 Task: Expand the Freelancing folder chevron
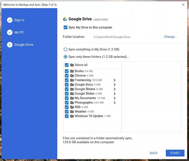114,80
